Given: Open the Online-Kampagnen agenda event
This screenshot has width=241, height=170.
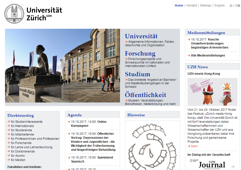Looking at the screenshot, I should click(89, 124).
